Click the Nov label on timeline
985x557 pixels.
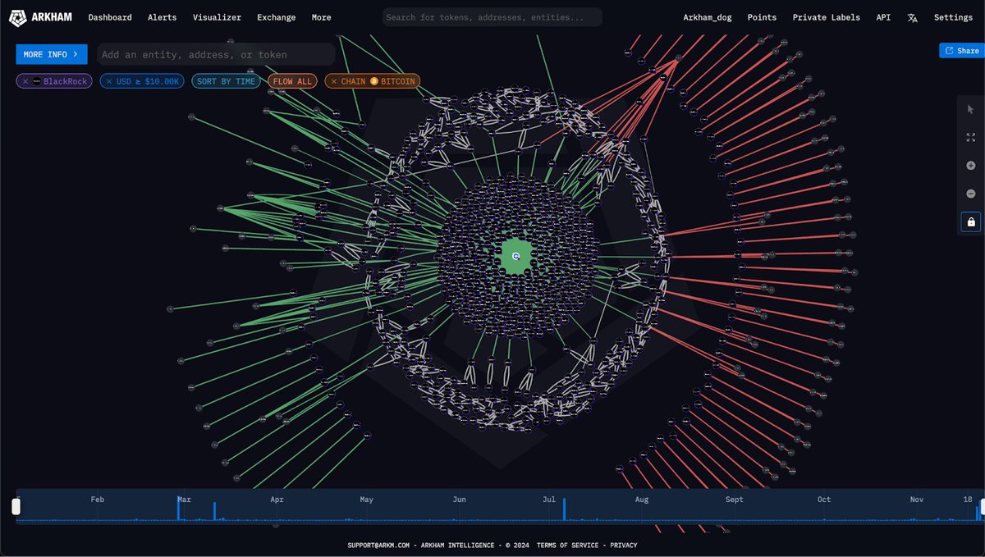917,499
